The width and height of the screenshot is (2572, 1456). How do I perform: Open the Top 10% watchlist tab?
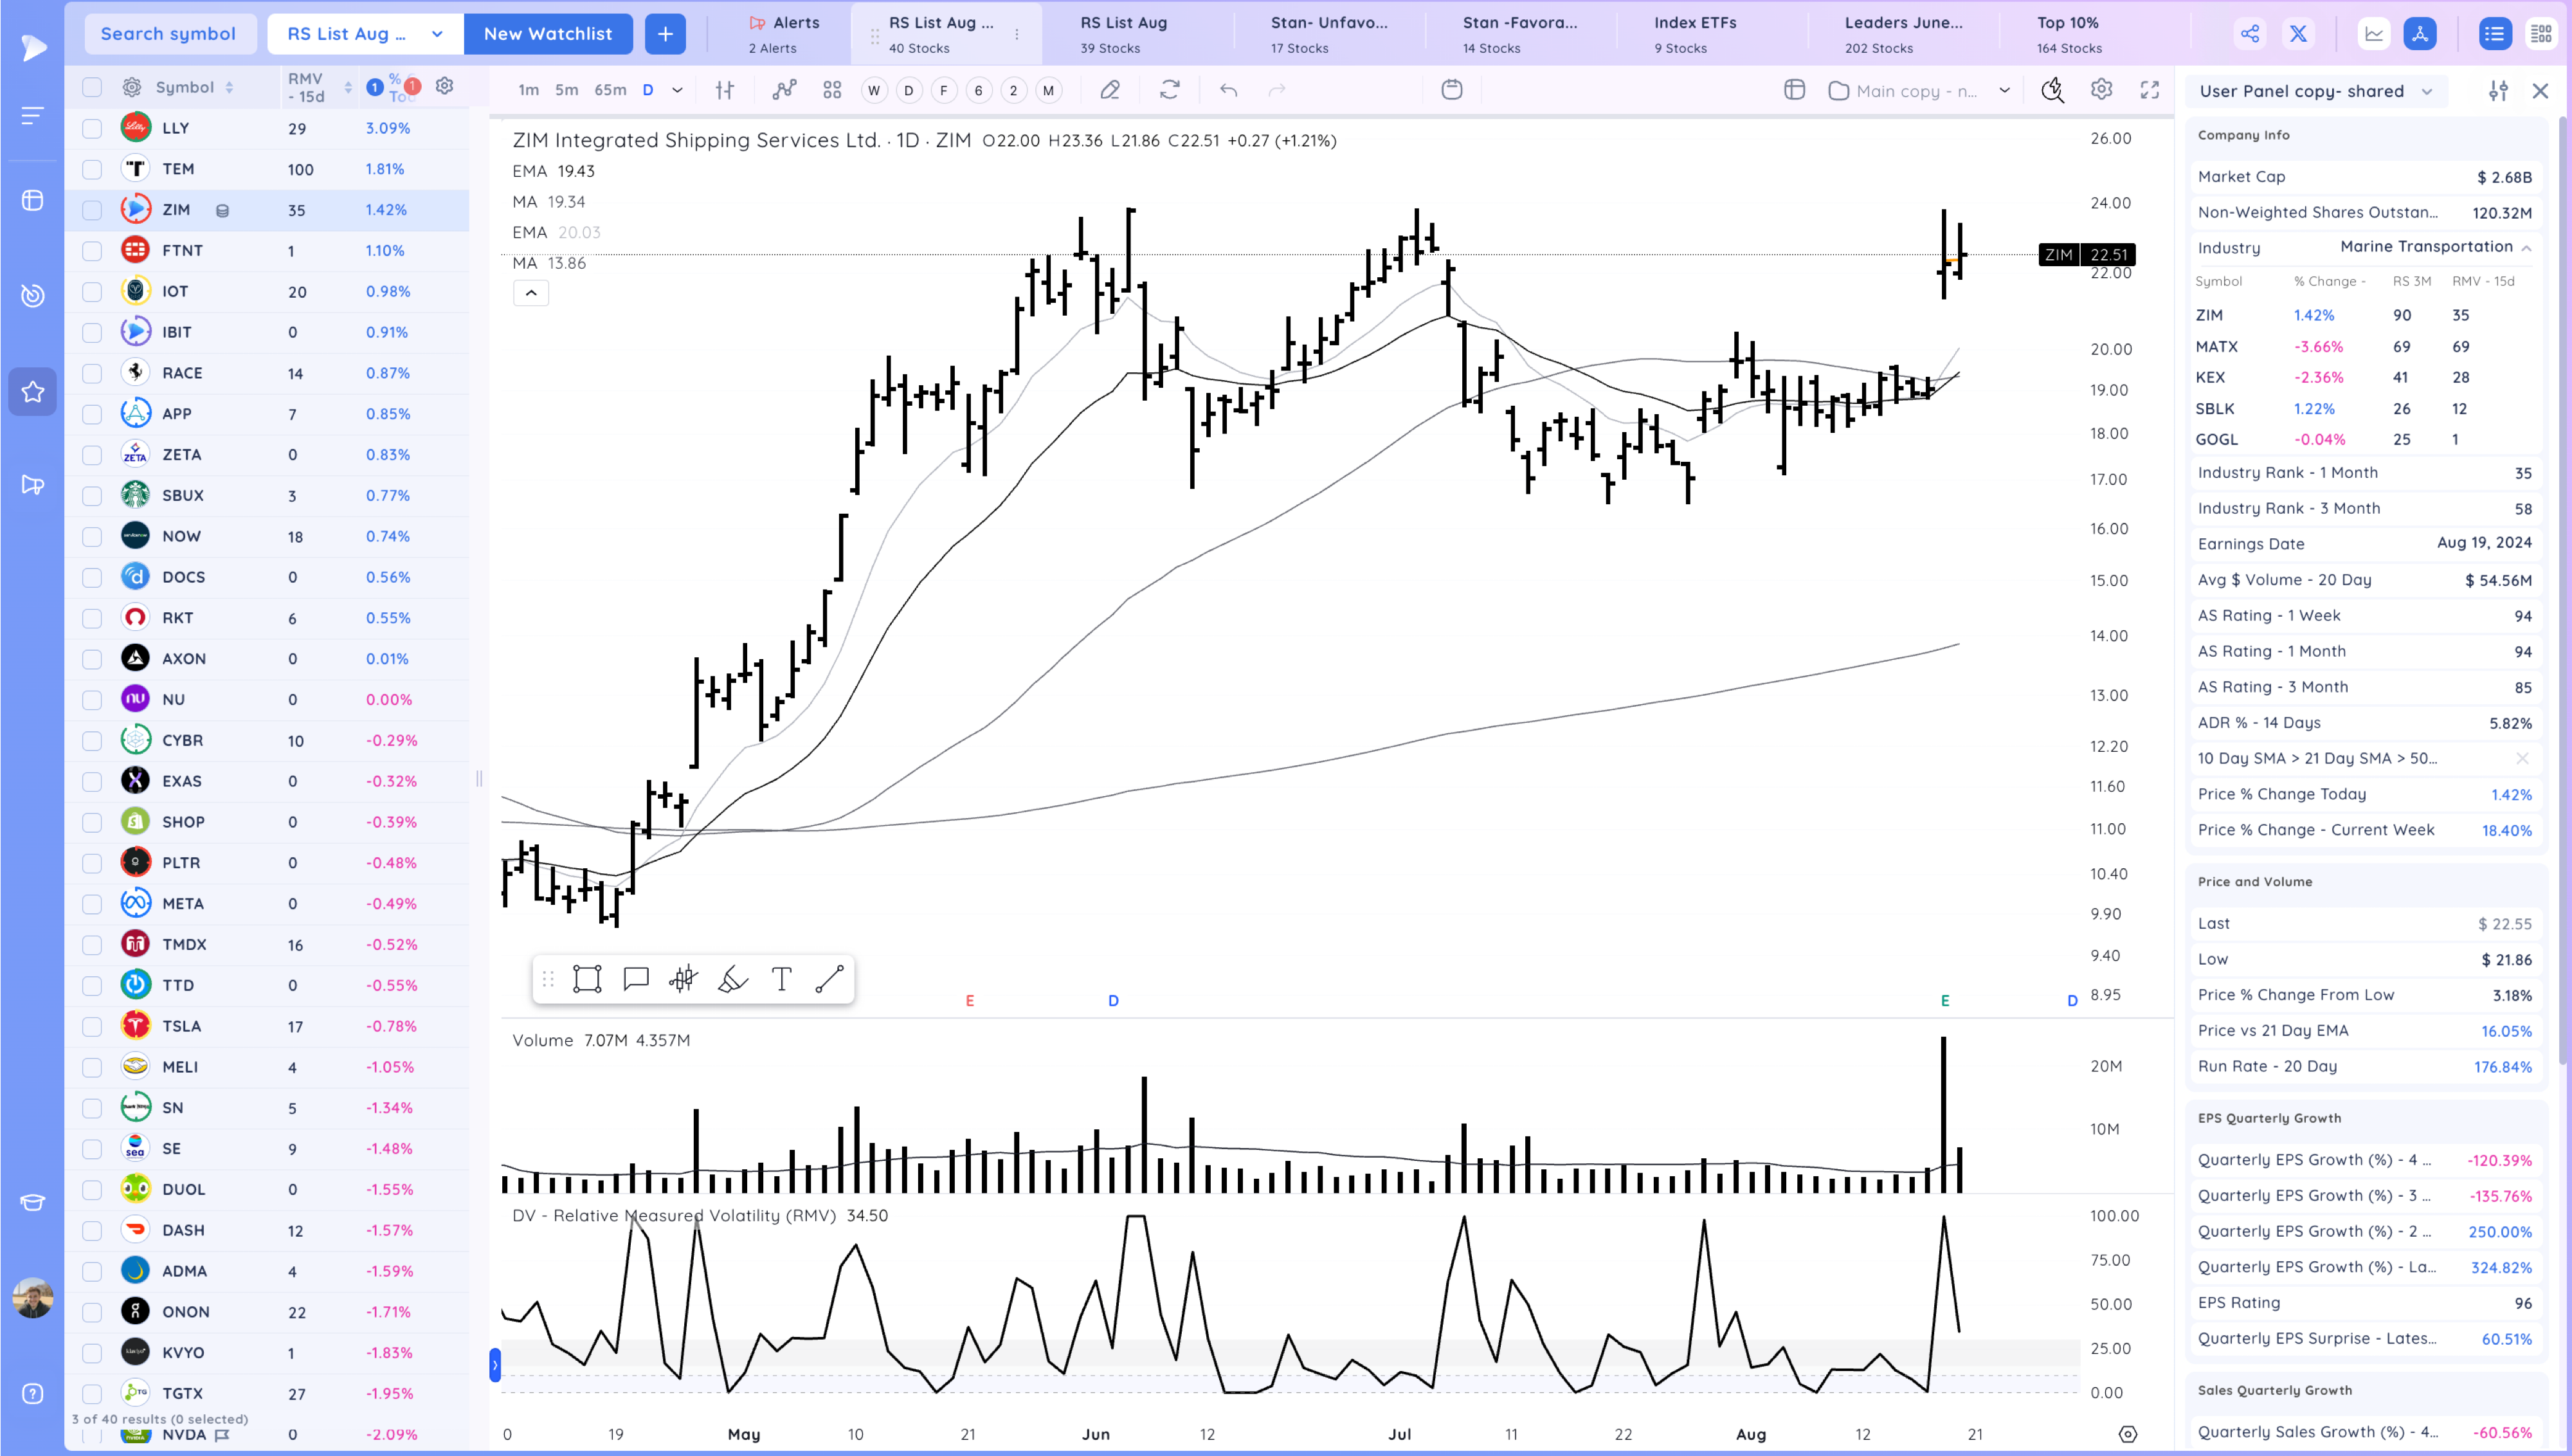click(x=2067, y=34)
